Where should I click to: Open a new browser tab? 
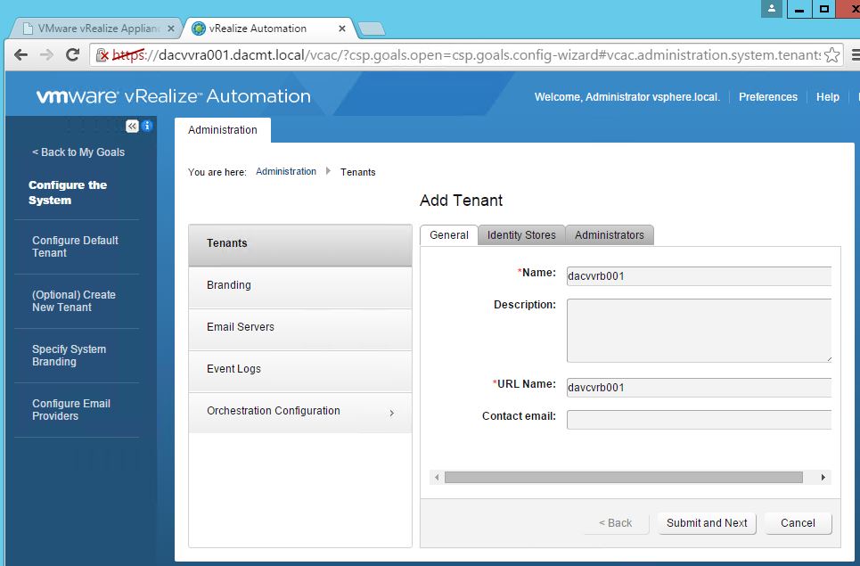[372, 29]
